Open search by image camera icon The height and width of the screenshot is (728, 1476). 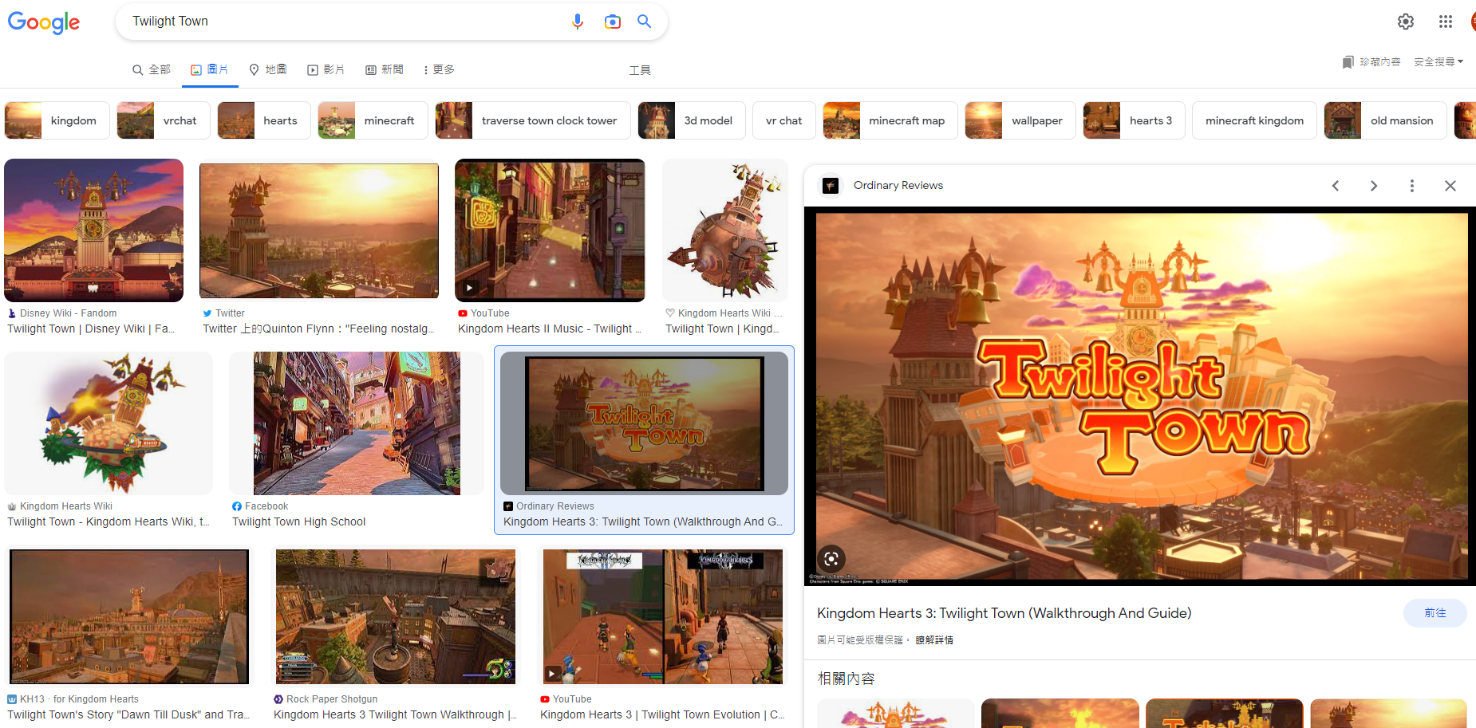click(x=612, y=22)
